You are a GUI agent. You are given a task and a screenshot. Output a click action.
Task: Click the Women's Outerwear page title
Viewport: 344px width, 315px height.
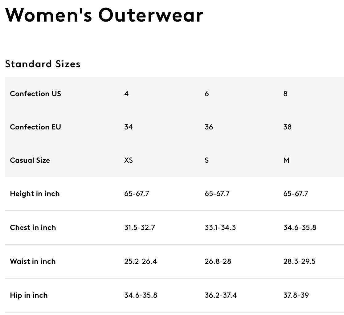104,15
